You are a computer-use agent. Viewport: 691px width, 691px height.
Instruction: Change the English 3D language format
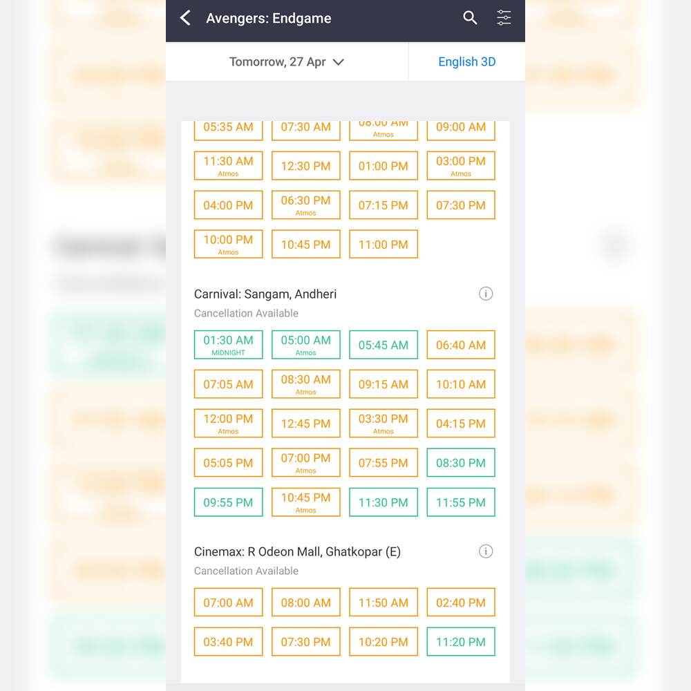466,61
